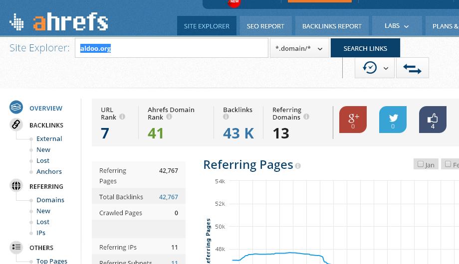459x264 pixels.
Task: Click the Twitter share button
Action: (x=393, y=120)
